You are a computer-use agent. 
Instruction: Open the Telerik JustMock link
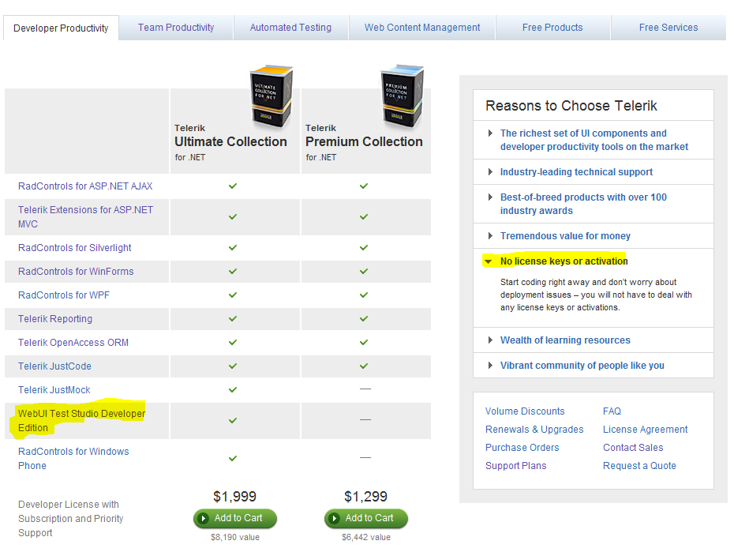pos(54,390)
